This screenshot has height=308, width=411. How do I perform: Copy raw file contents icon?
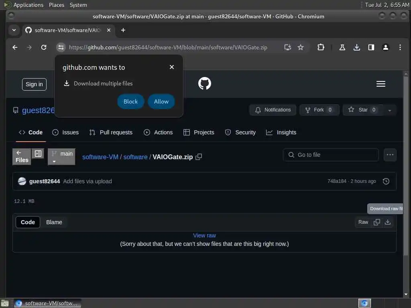pos(376,222)
